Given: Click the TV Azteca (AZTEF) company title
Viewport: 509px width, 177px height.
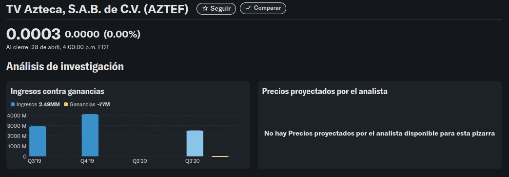Looking at the screenshot, I should pos(98,9).
